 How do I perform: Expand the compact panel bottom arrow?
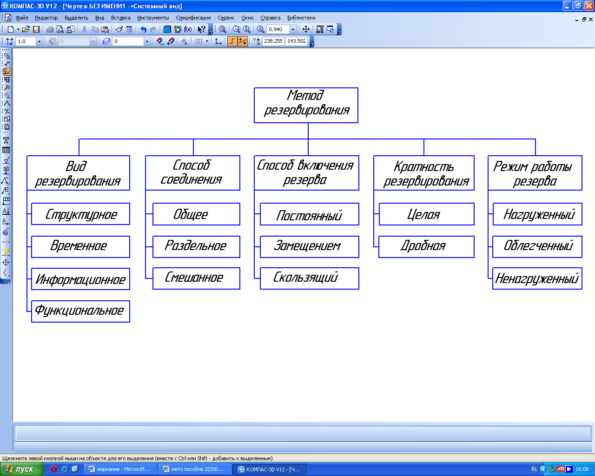[8, 281]
